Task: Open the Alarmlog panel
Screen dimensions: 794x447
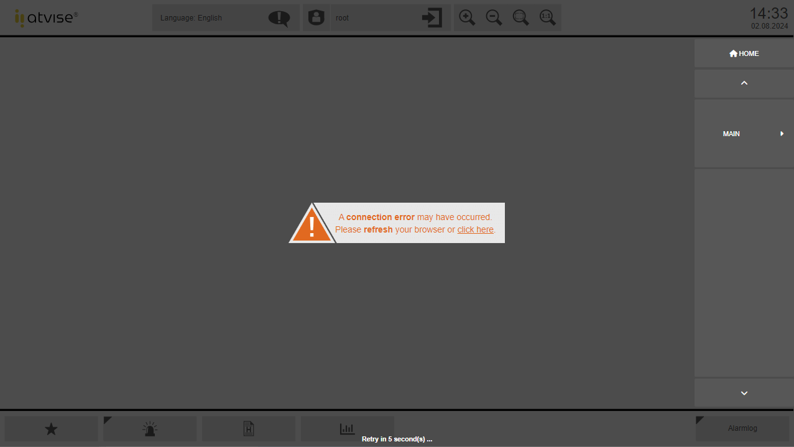Action: pos(743,428)
